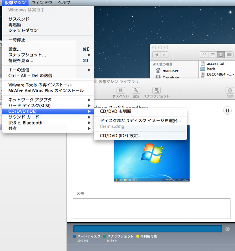Choose 情報を見る... menu entry

(x=48, y=61)
